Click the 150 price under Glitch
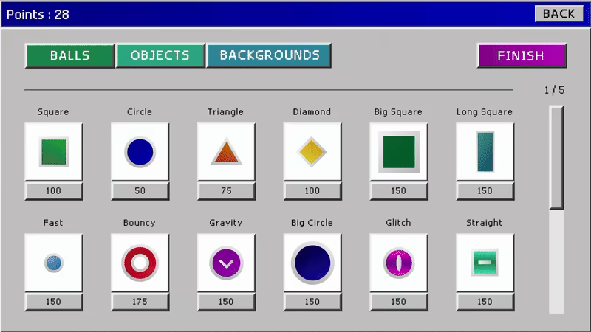Screen dimensions: 591x332 pos(399,302)
